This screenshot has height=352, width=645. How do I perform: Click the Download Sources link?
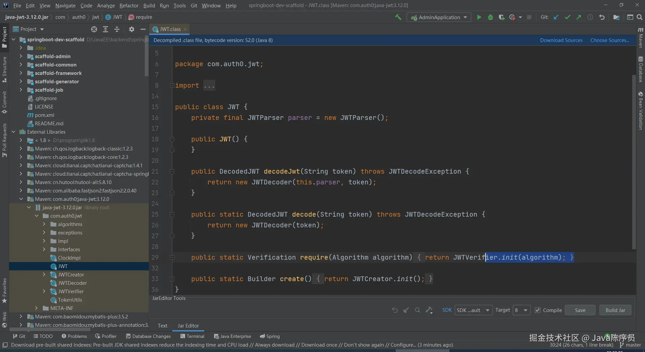[x=561, y=40]
